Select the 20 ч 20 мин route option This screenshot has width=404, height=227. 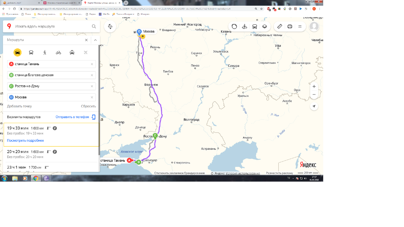pos(51,154)
